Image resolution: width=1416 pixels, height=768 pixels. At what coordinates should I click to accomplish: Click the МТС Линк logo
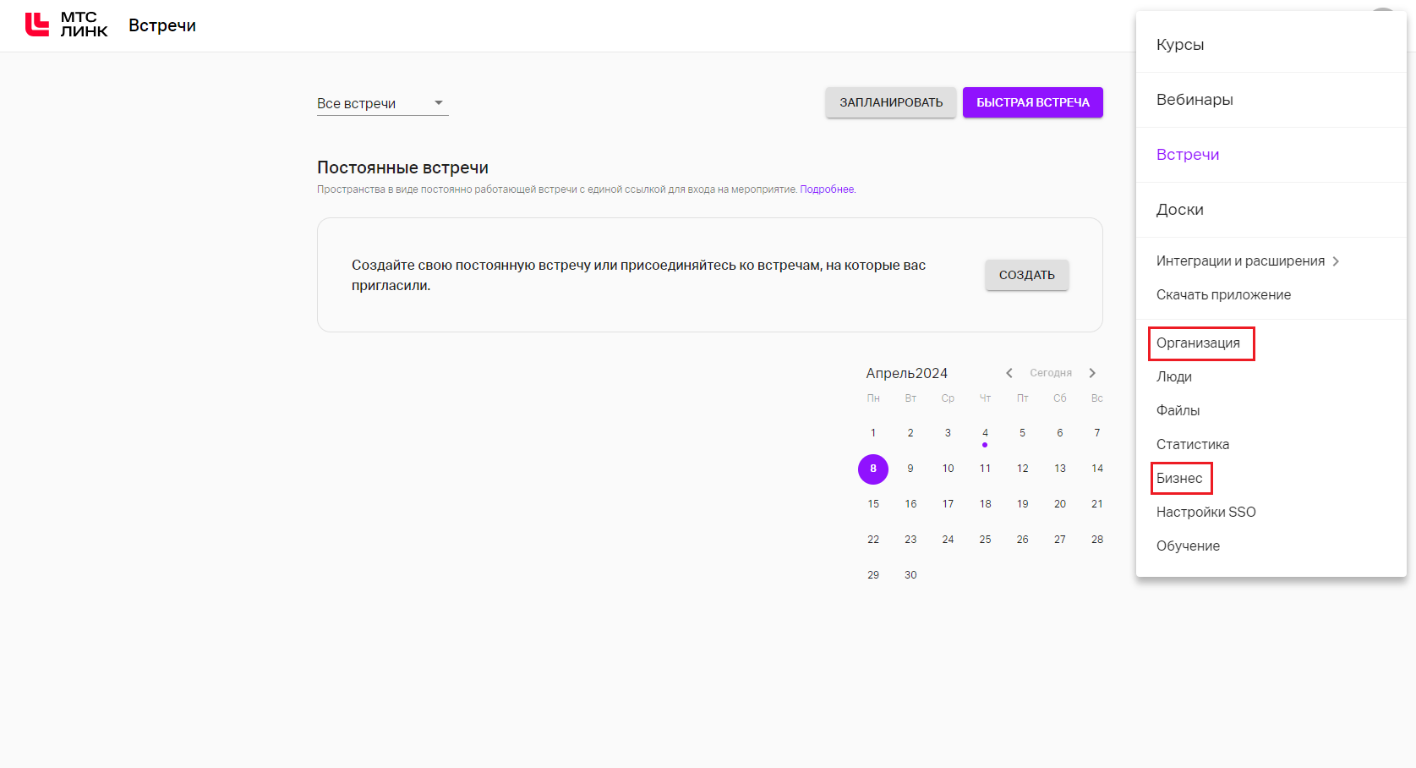point(67,25)
